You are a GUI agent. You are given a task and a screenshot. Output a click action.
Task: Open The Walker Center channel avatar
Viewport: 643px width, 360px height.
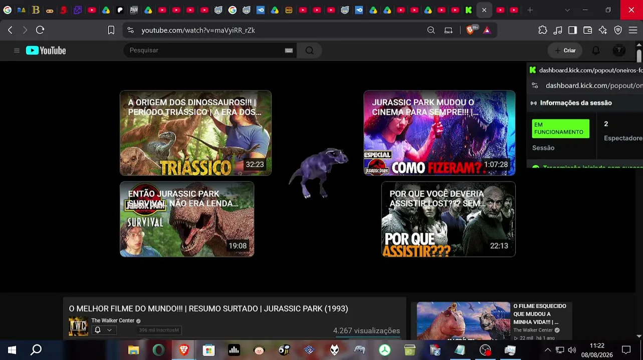tap(78, 326)
